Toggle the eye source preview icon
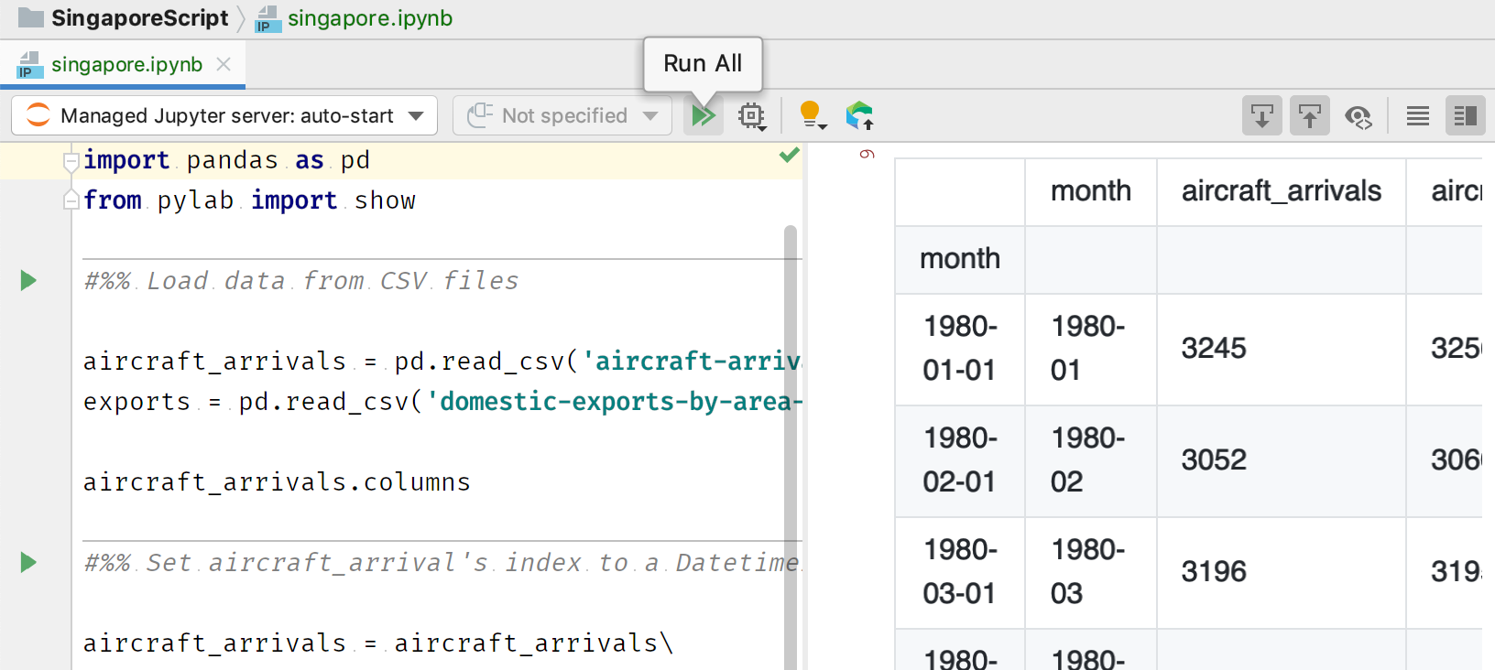 pyautogui.click(x=1358, y=116)
